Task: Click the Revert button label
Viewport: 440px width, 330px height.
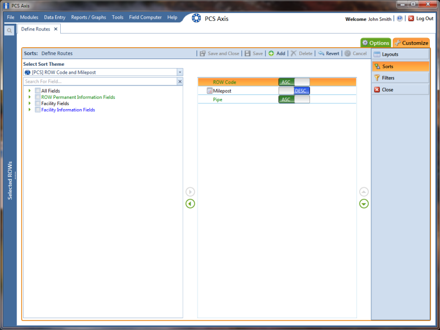Action: click(333, 53)
